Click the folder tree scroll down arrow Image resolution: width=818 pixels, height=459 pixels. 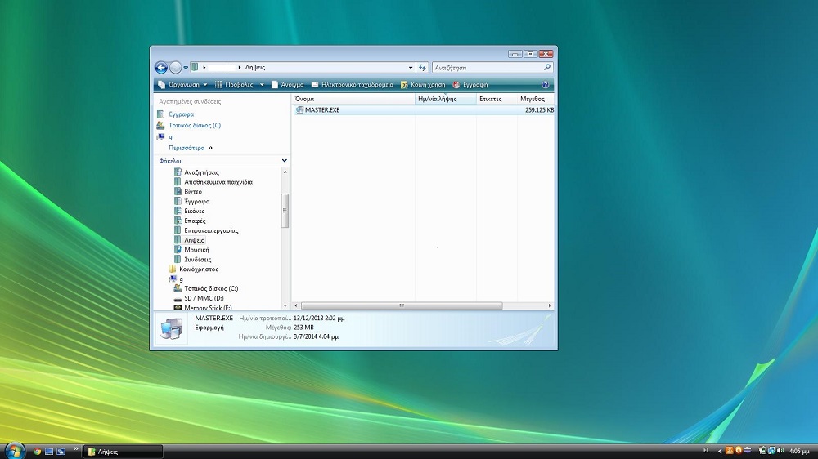[x=285, y=305]
